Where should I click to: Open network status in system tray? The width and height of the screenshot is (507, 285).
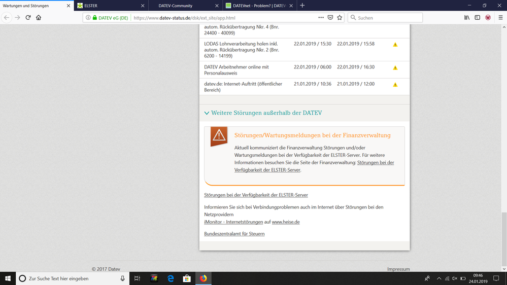[x=447, y=278]
